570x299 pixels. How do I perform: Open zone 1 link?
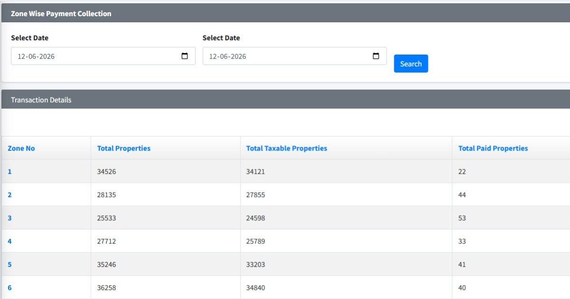click(9, 171)
